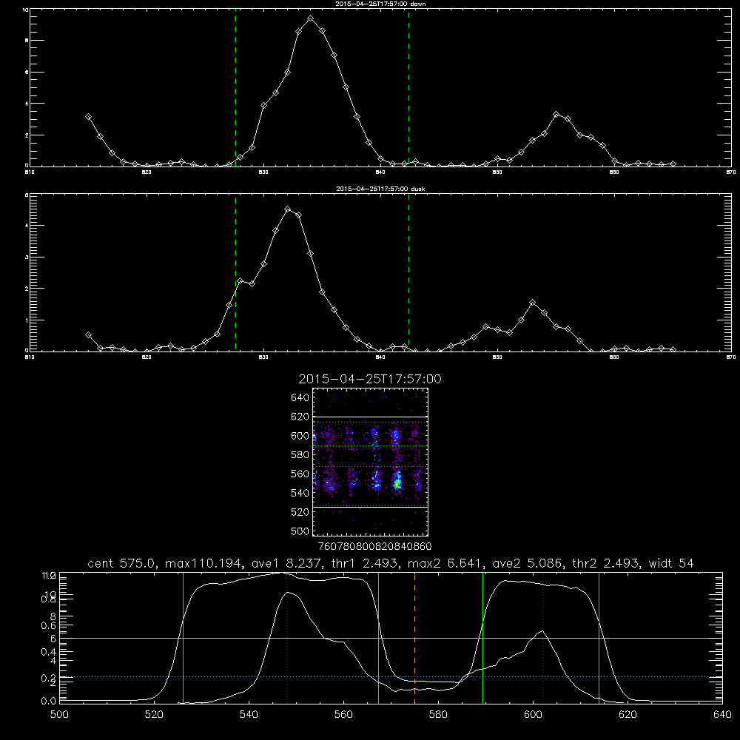Click the orange dashed center line in bottom plot
740x740 pixels.
[415, 637]
